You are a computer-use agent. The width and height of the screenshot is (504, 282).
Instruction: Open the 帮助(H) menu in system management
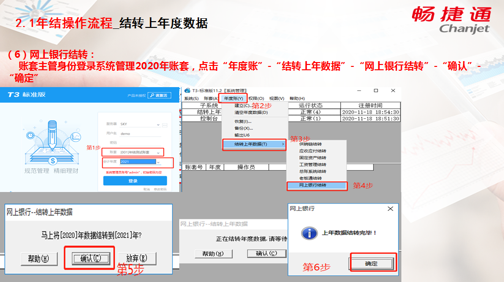tap(297, 98)
